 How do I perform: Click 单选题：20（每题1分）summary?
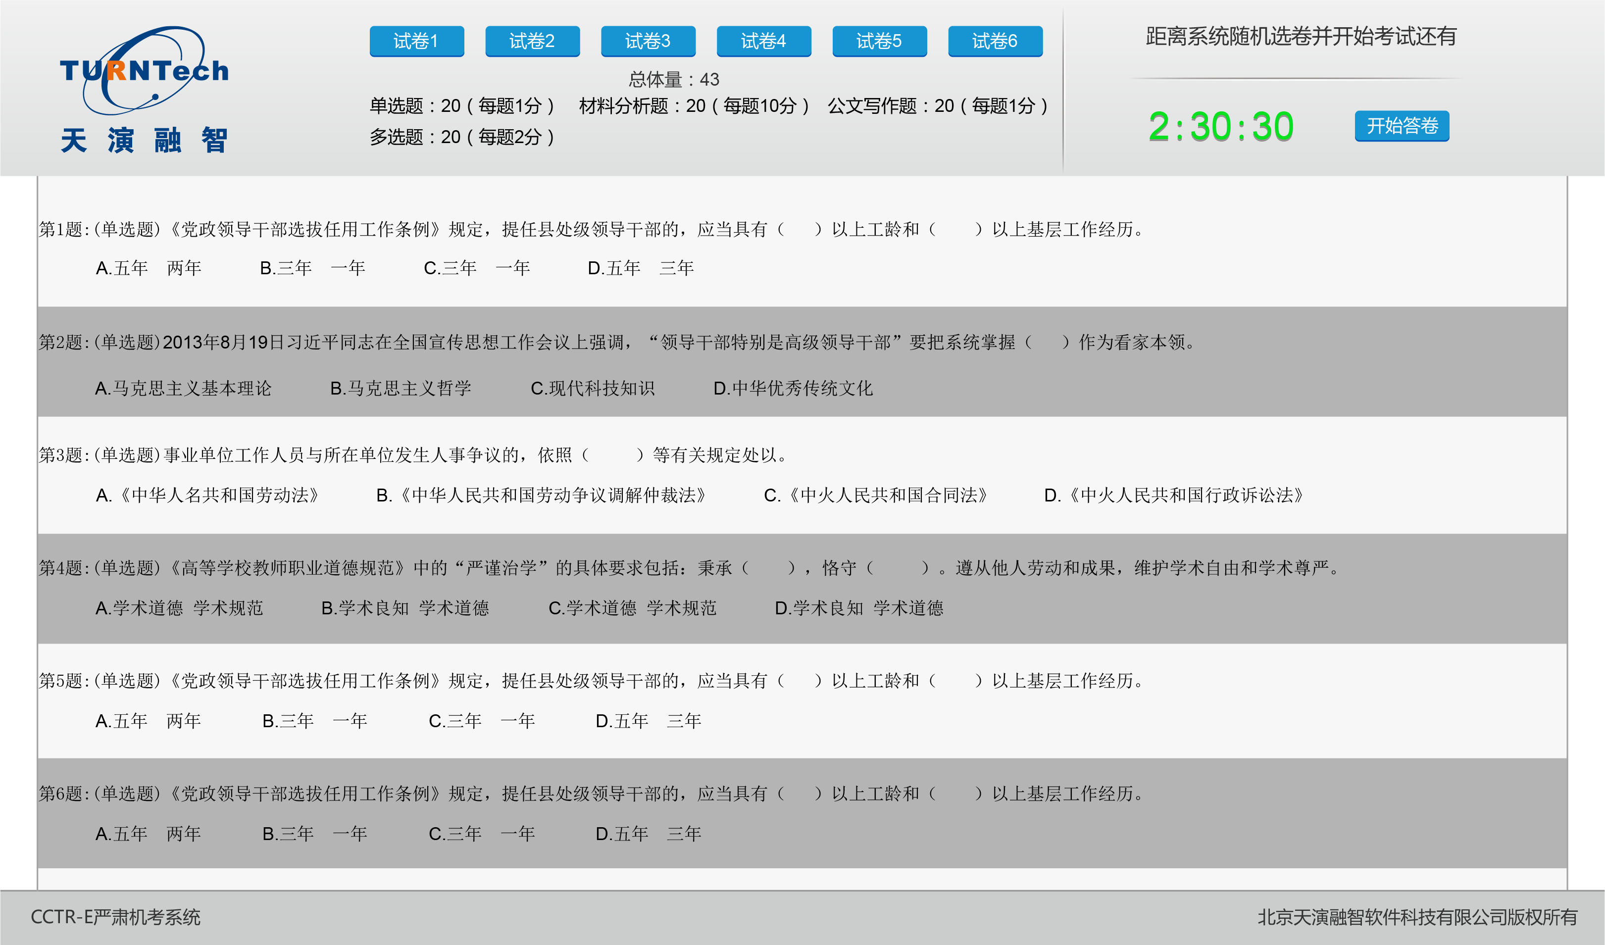462,106
